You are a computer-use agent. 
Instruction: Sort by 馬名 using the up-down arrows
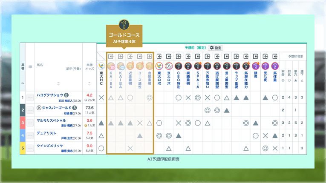tap(58, 83)
